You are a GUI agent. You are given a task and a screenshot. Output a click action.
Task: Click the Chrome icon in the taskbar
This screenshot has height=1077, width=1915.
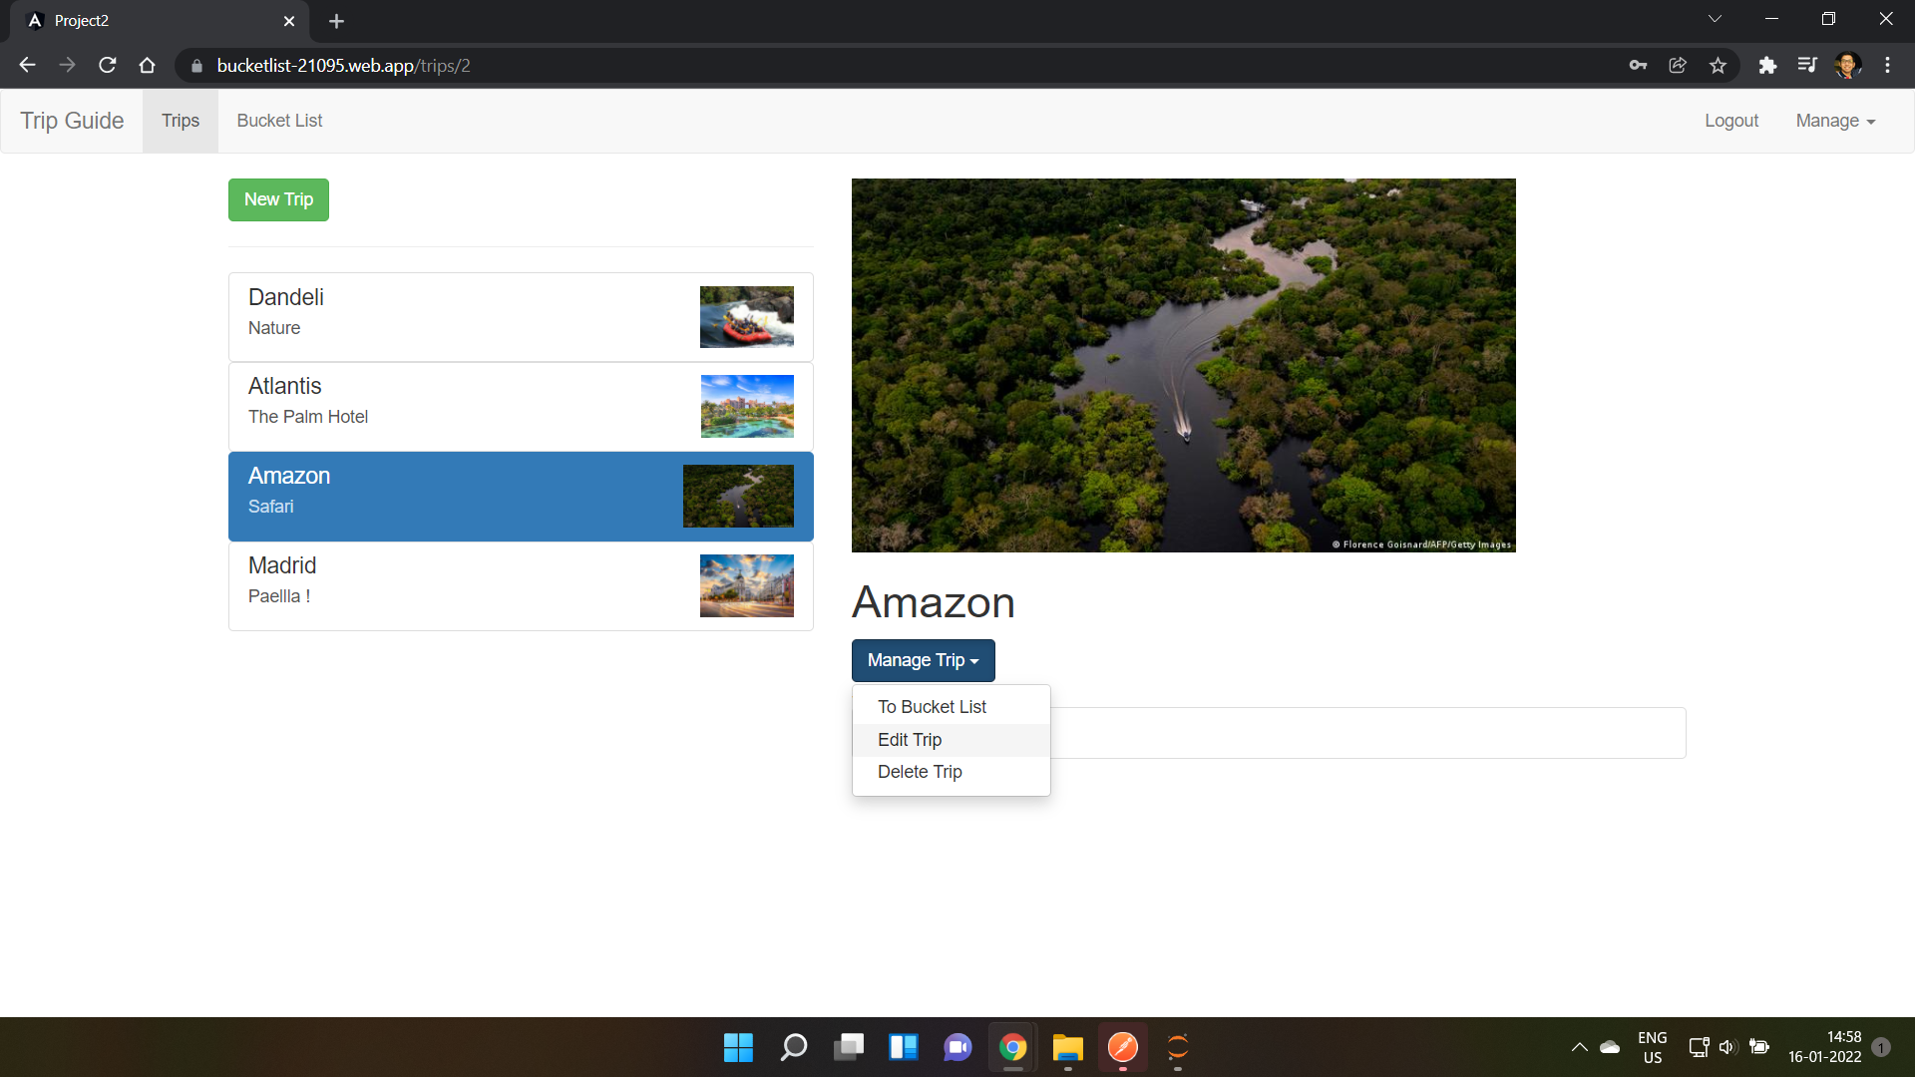click(1012, 1047)
